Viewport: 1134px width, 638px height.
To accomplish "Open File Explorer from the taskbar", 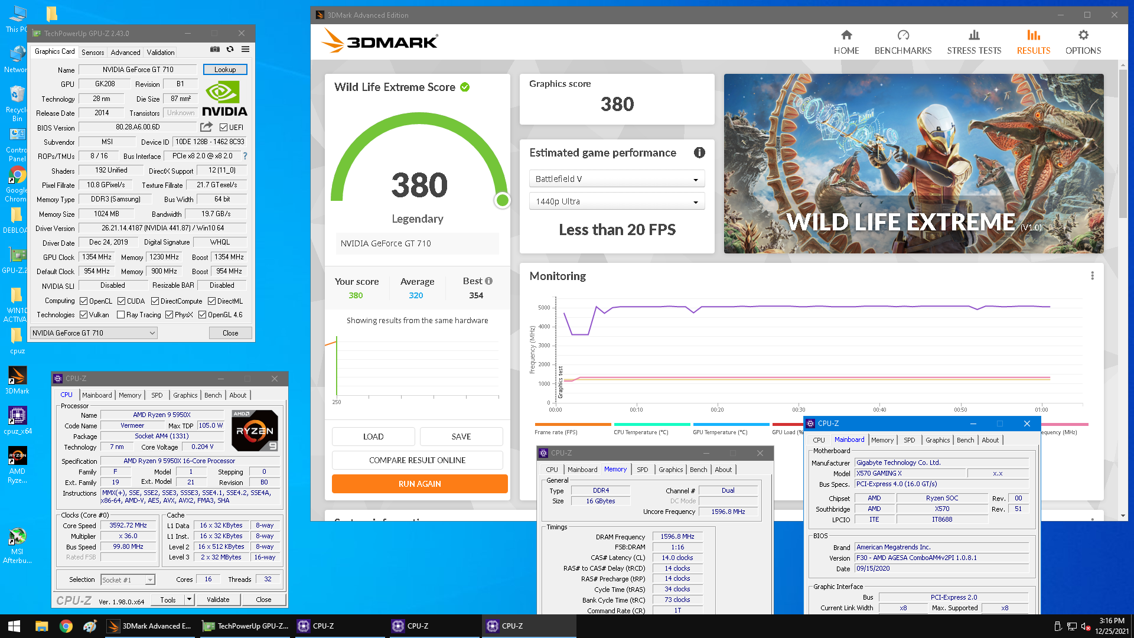I will (x=41, y=626).
